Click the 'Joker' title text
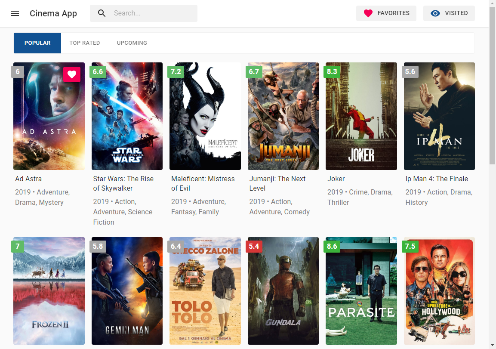This screenshot has width=496, height=349. point(336,179)
